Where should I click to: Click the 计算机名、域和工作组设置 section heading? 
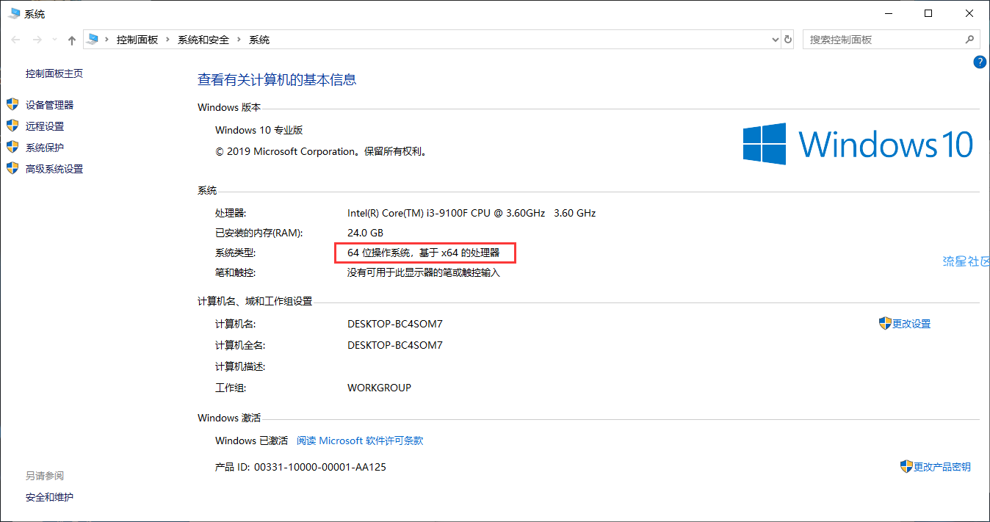pos(255,301)
